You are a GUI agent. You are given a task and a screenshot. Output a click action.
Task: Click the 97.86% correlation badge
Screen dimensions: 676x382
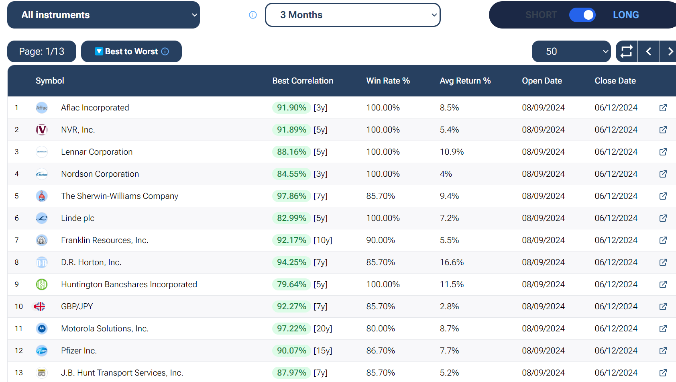pyautogui.click(x=291, y=196)
